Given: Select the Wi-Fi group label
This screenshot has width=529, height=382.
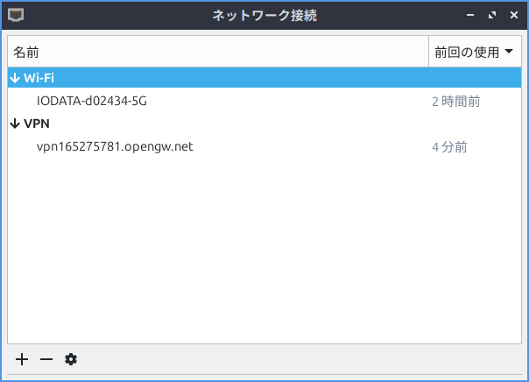Looking at the screenshot, I should (x=39, y=78).
